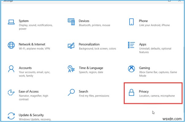Open the Network & Internet globe icon
The height and width of the screenshot is (122, 185).
click(11, 45)
